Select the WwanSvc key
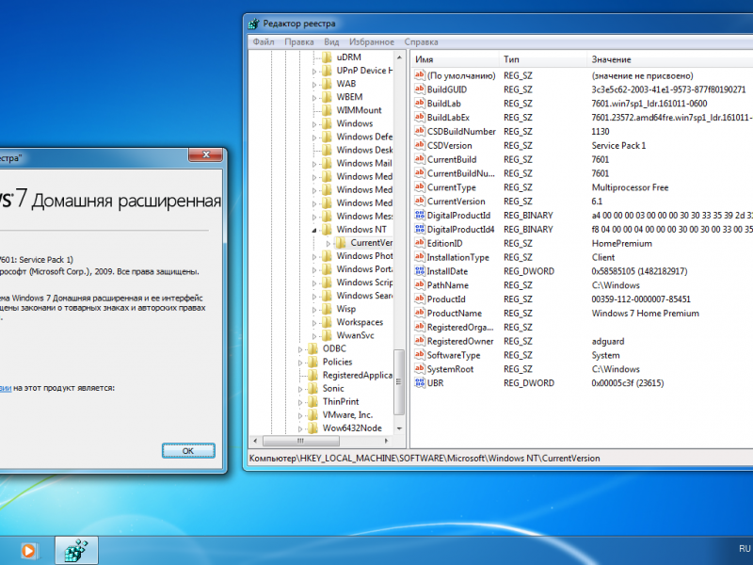The height and width of the screenshot is (565, 753). 355,335
